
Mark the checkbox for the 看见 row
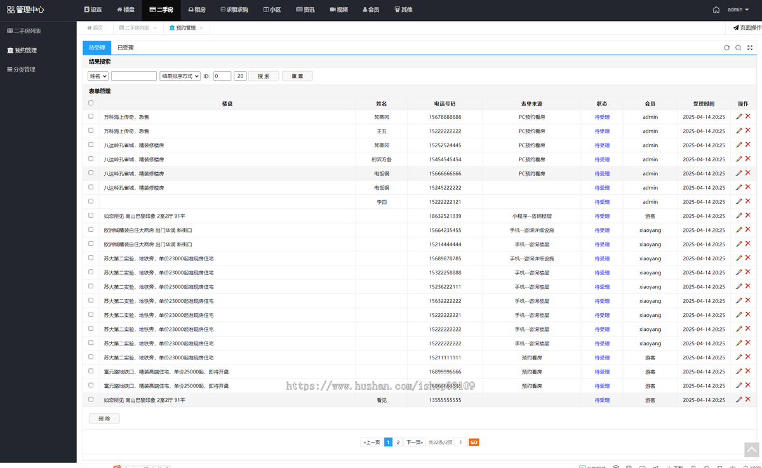tap(91, 399)
